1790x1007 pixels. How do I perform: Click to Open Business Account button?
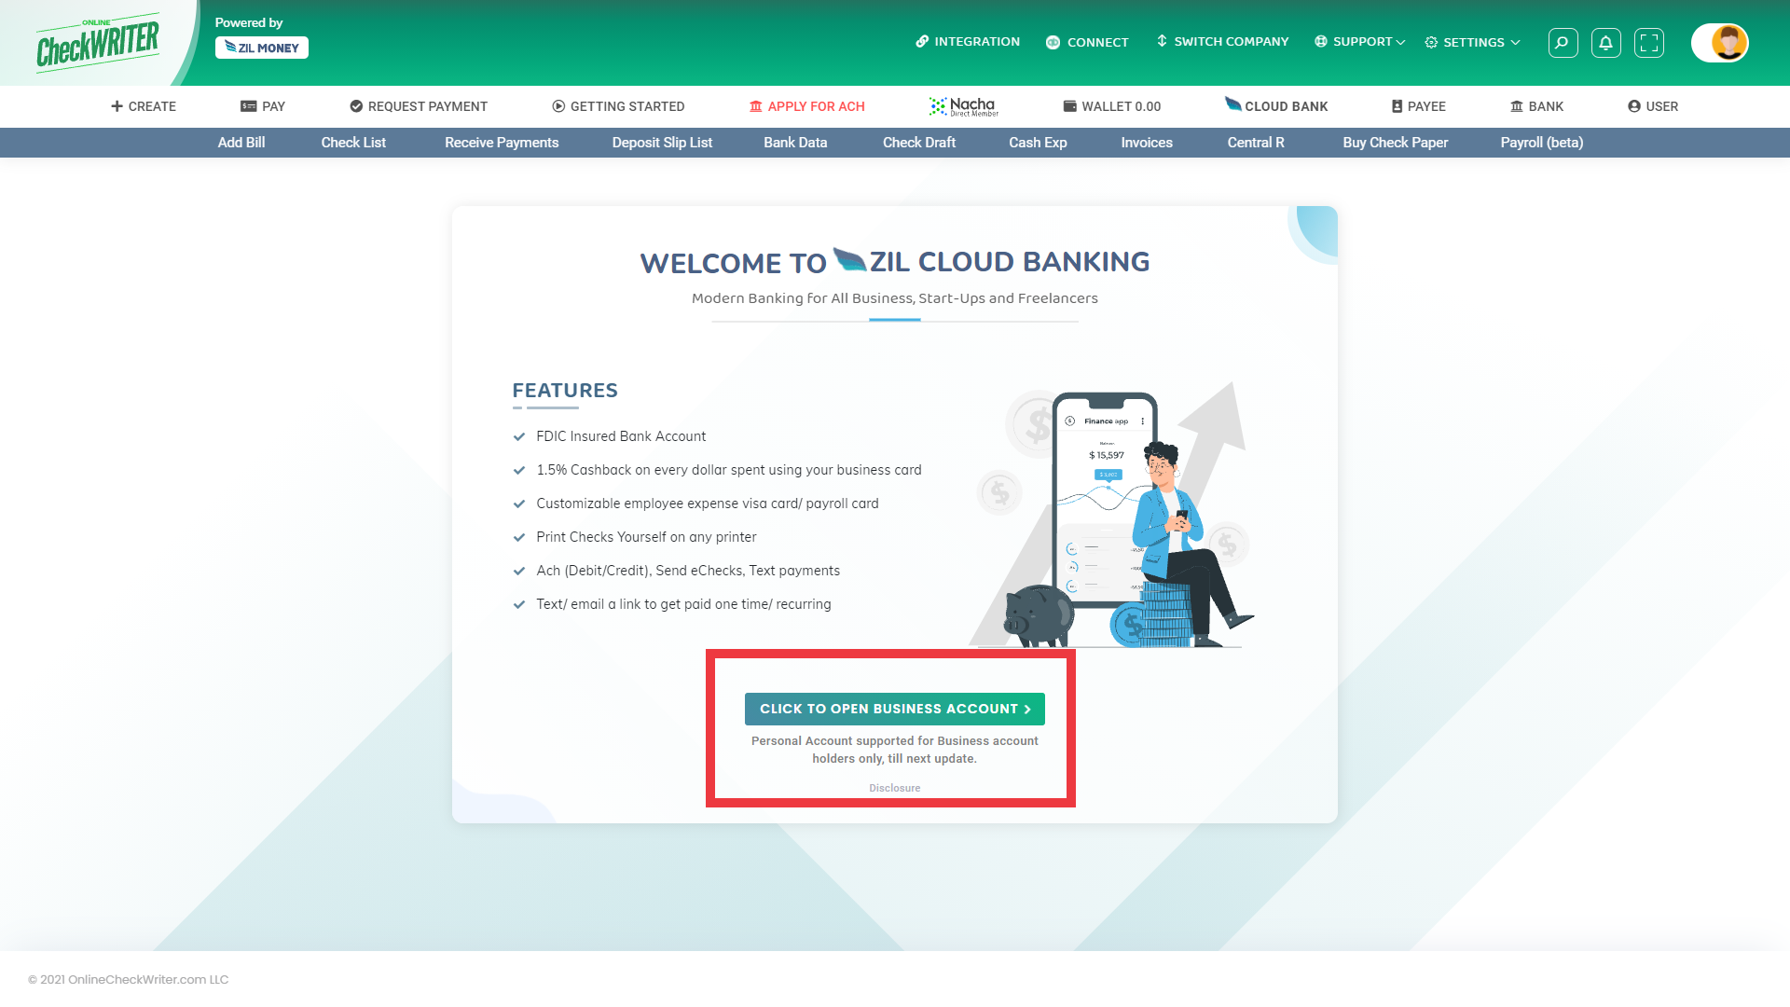[x=895, y=709]
